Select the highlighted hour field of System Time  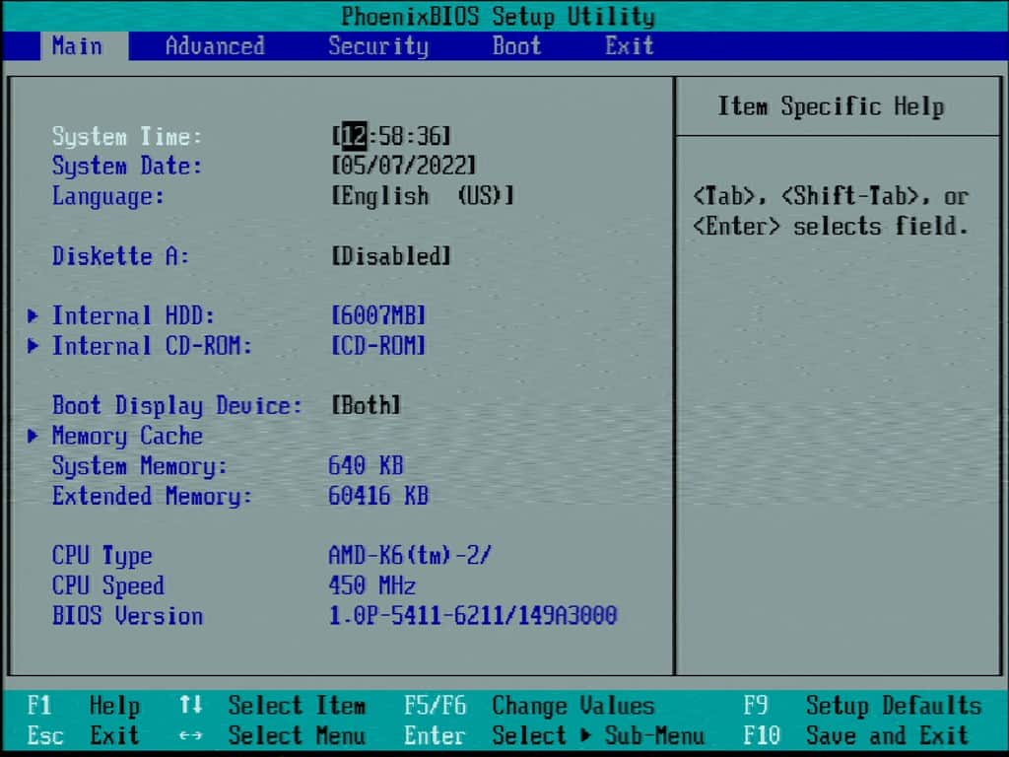click(354, 136)
